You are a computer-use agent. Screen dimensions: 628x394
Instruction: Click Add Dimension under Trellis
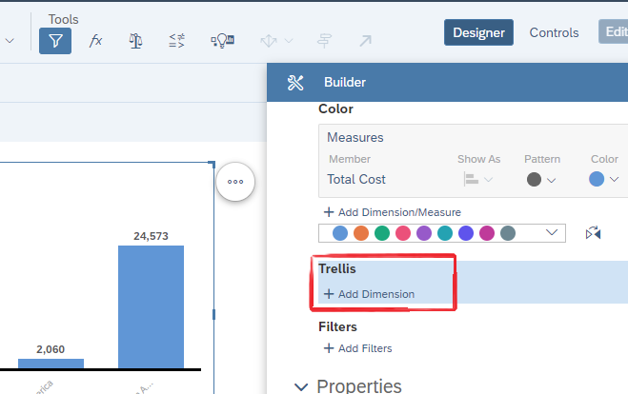[x=370, y=294]
